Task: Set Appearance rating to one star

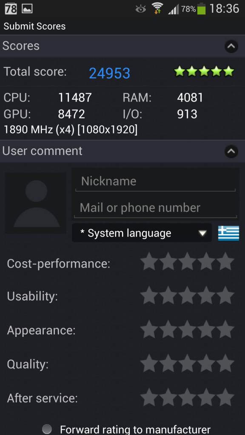Action: click(149, 329)
